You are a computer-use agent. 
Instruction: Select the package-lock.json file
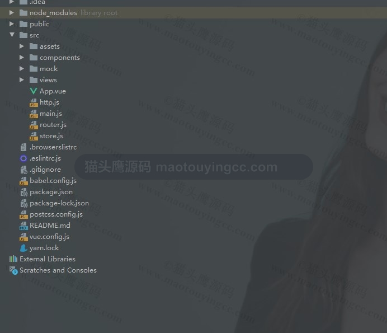[x=59, y=203]
